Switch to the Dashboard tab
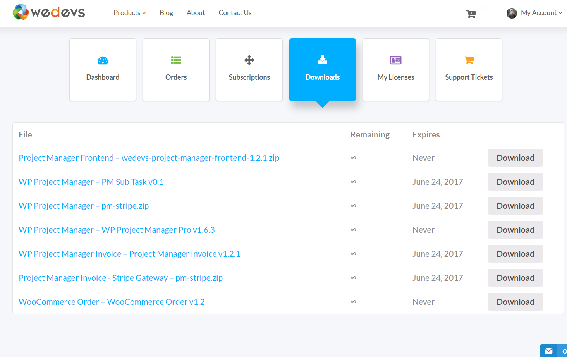Viewport: 567px width, 357px height. point(103,70)
